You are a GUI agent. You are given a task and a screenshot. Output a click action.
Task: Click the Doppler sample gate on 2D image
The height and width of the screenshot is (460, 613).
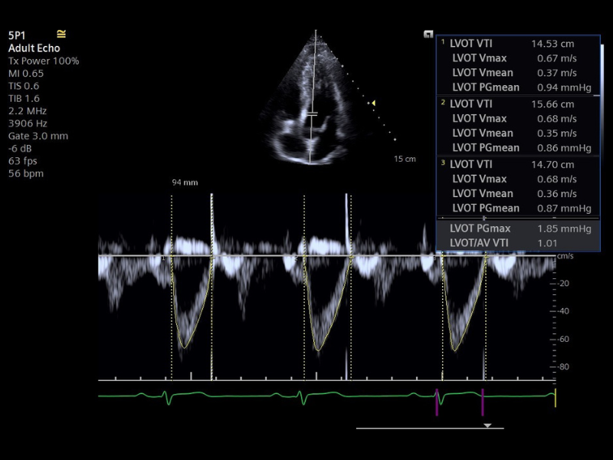(313, 114)
